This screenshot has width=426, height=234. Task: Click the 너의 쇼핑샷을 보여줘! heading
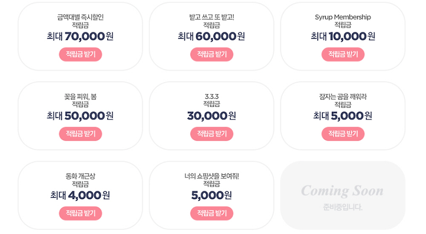[212, 176]
